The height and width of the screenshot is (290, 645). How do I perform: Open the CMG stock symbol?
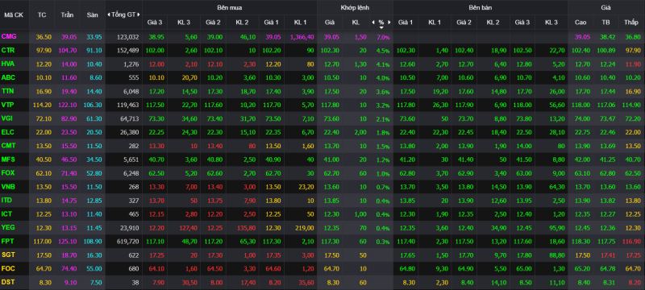point(9,37)
